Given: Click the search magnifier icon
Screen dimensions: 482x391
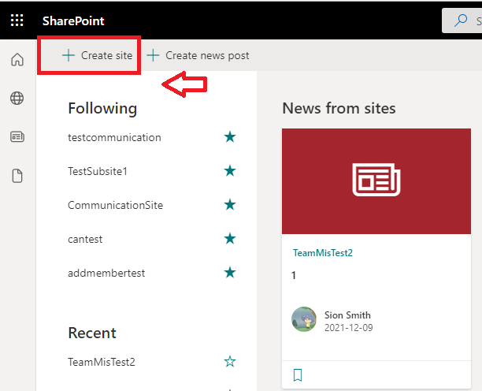Looking at the screenshot, I should tap(461, 20).
